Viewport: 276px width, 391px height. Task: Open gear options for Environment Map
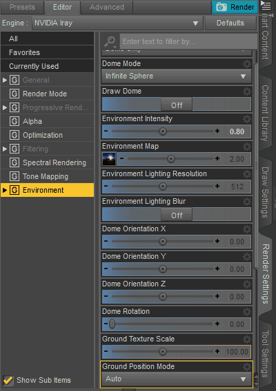pyautogui.click(x=247, y=147)
